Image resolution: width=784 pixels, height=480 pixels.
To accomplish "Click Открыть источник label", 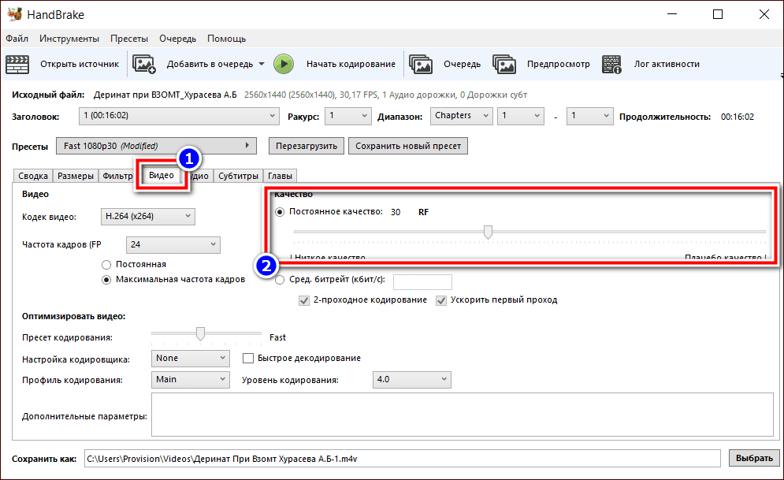I will (80, 64).
